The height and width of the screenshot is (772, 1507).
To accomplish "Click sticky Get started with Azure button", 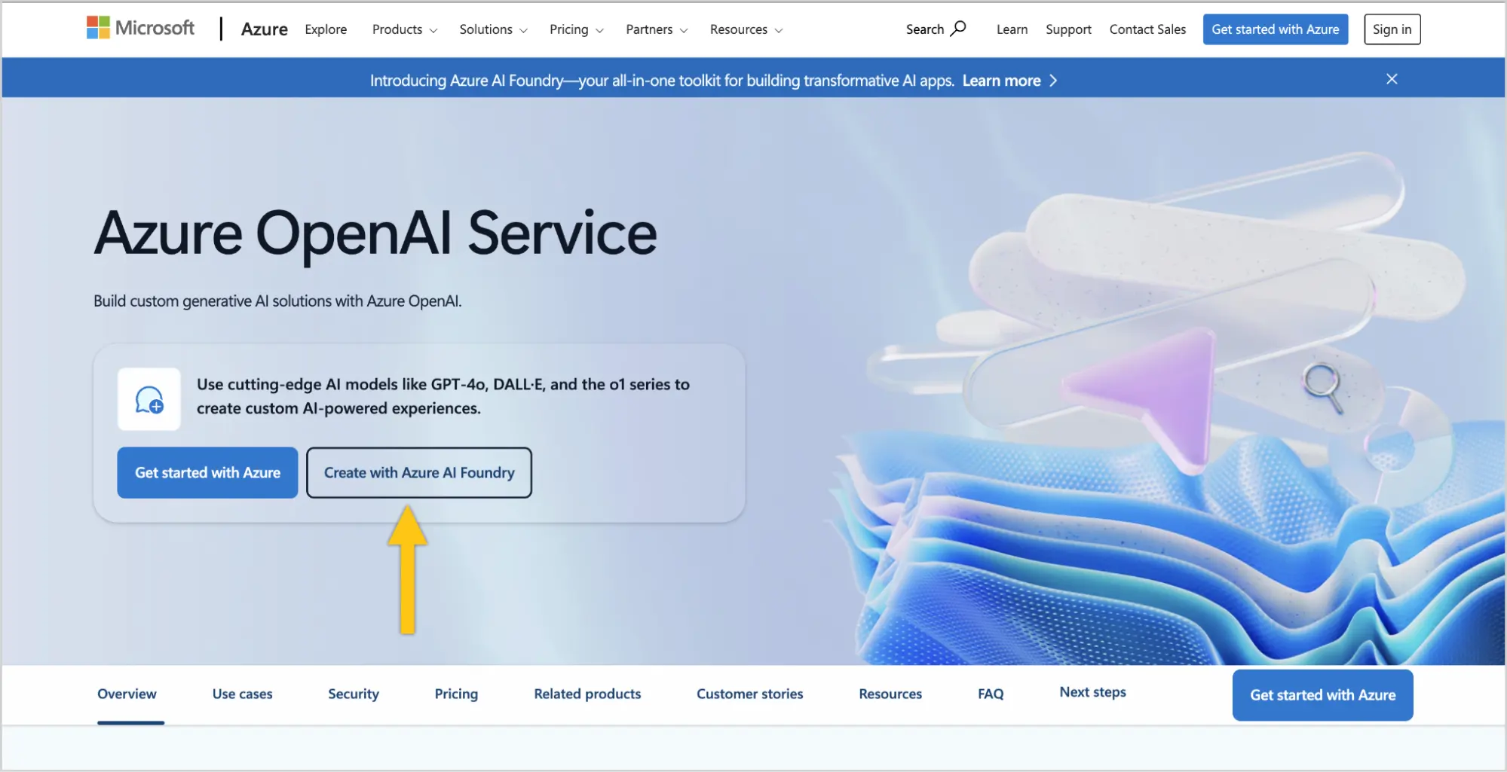I will (1323, 695).
